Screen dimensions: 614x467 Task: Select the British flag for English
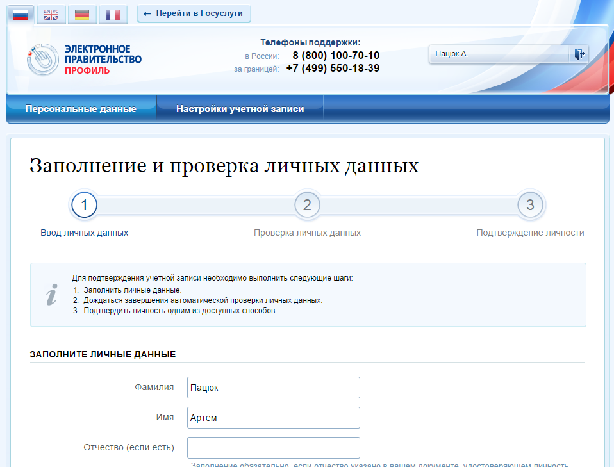click(x=51, y=14)
